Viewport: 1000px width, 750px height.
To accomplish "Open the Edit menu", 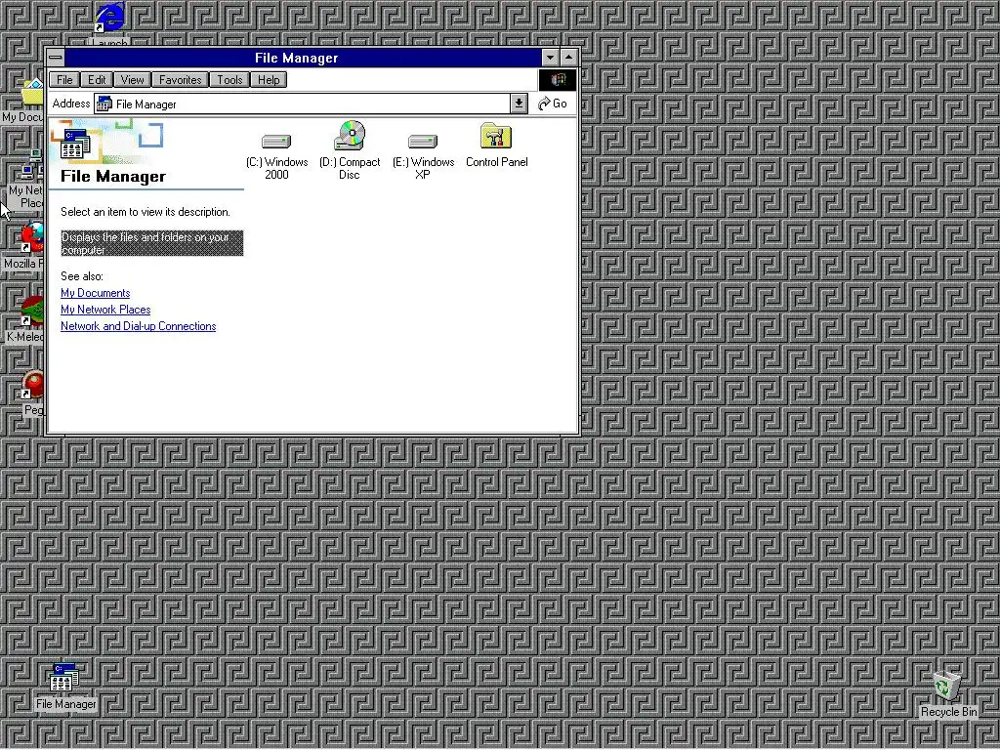I will click(97, 80).
